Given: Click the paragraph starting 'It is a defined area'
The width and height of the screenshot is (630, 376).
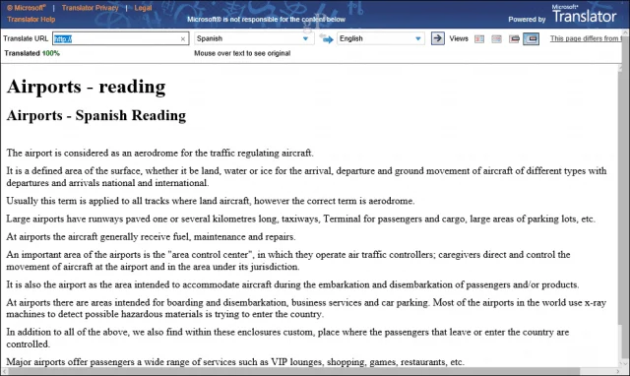Looking at the screenshot, I should pos(306,177).
